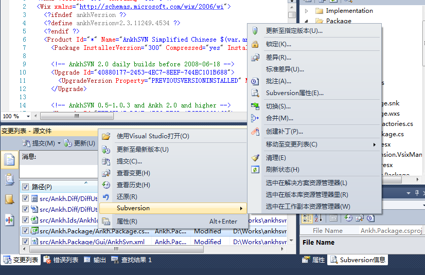The height and width of the screenshot is (275, 425).
Task: Click the Subversion属性(E) properties icon
Action: (255, 93)
